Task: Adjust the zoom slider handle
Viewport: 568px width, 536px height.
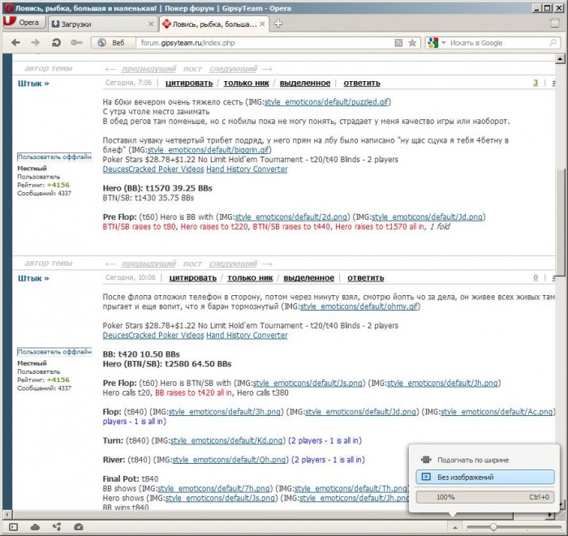Action: 493,527
